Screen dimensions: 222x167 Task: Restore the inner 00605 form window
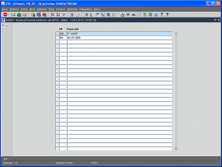[x=215, y=20]
